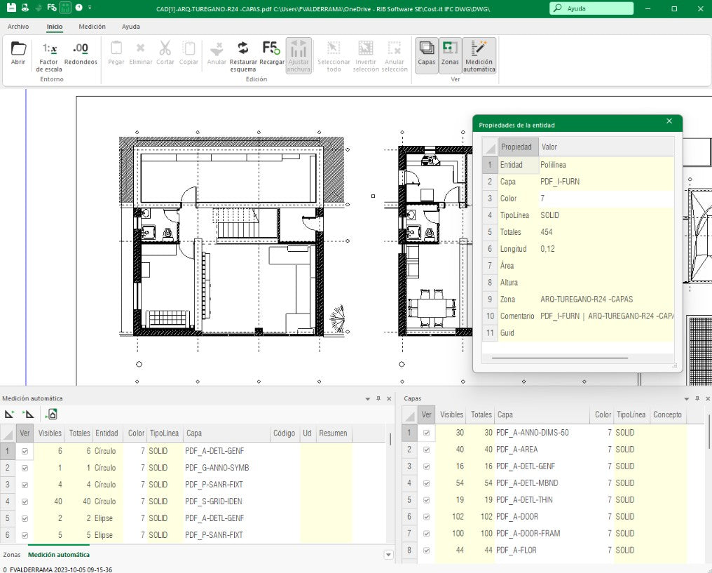Toggle Medición automática view
Viewport: 712px width, 573px height.
(479, 56)
